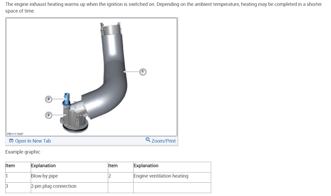The width and height of the screenshot is (331, 196).
Task: Click the '2-pin plug connection' table cell
Action: tap(69, 188)
